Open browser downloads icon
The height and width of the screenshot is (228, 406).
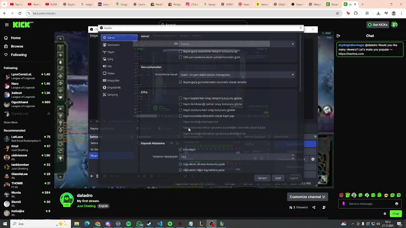pos(378,13)
